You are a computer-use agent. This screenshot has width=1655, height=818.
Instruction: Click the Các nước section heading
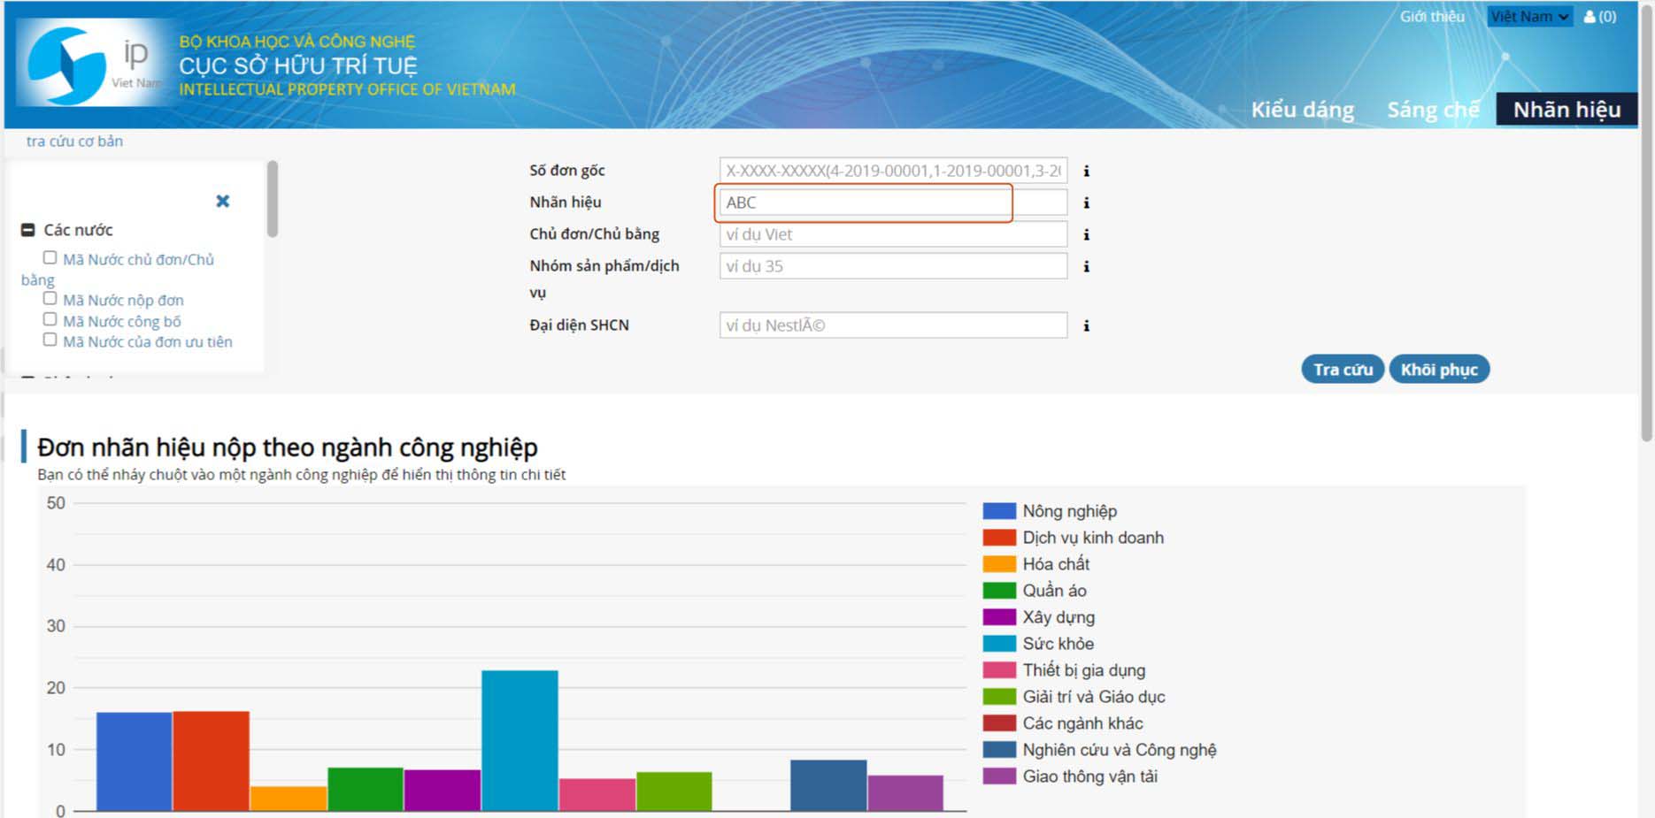tap(78, 230)
